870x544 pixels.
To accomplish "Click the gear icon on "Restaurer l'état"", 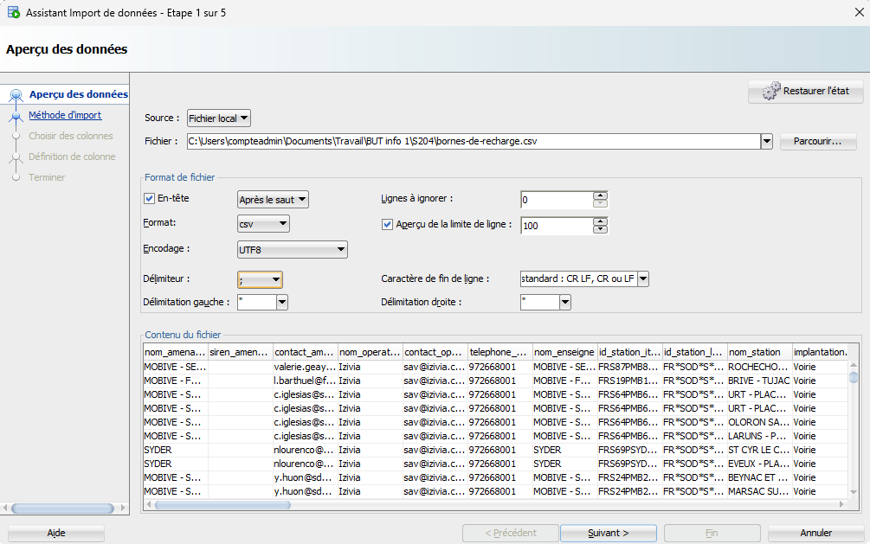I will [769, 90].
